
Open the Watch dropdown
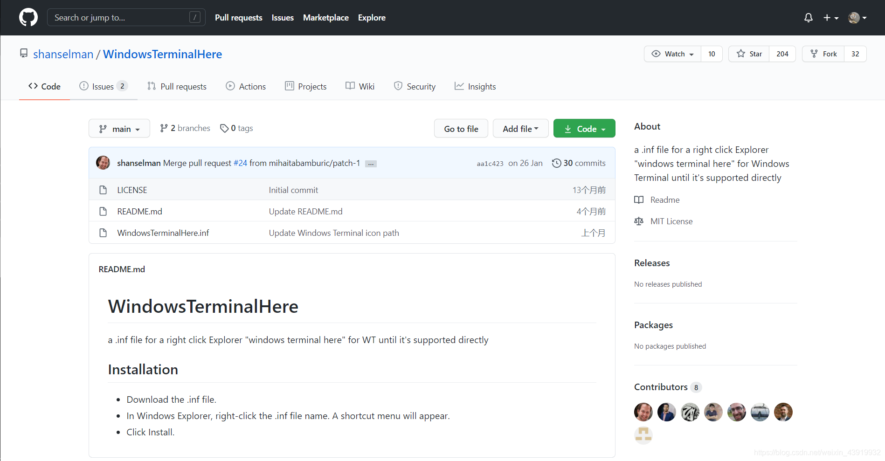coord(672,54)
